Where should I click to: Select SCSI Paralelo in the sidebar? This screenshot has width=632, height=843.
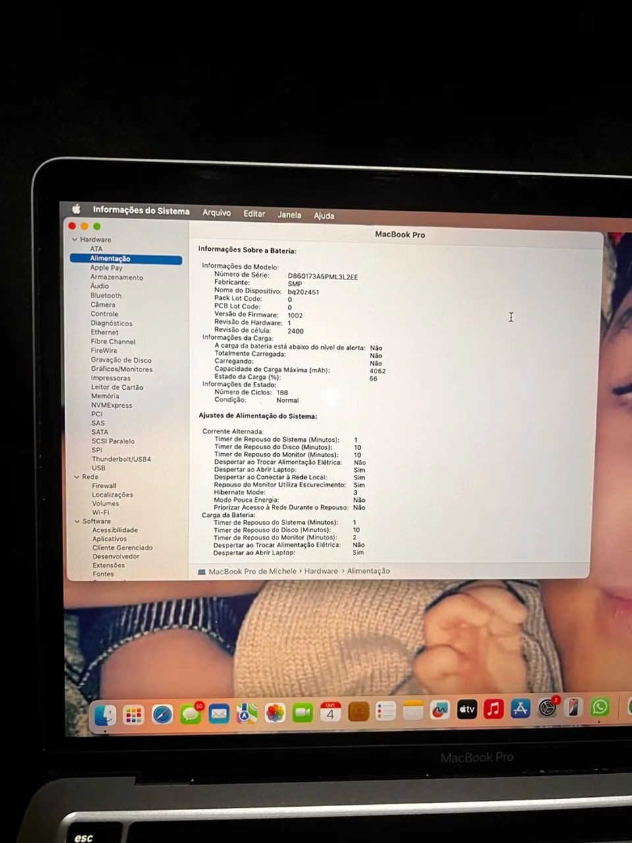point(113,441)
